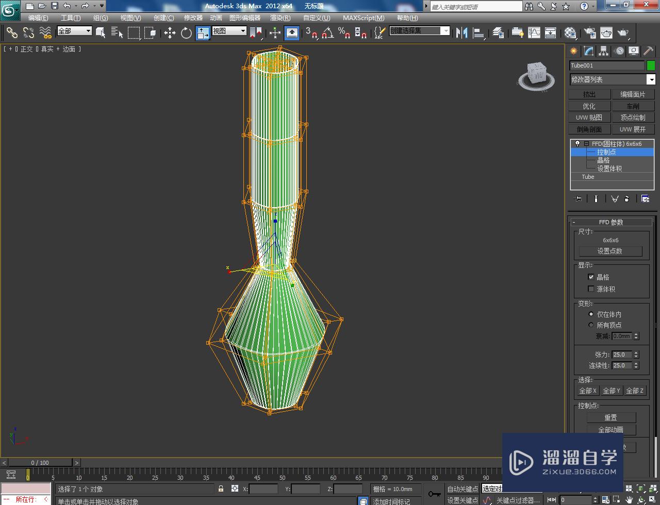Switch to the Utilities hammer tab
Viewport: 660px width, 505px height.
click(648, 51)
